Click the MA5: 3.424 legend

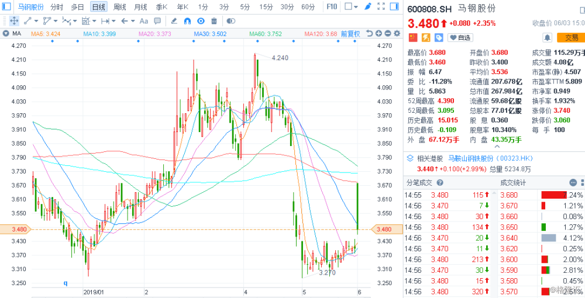[46, 34]
